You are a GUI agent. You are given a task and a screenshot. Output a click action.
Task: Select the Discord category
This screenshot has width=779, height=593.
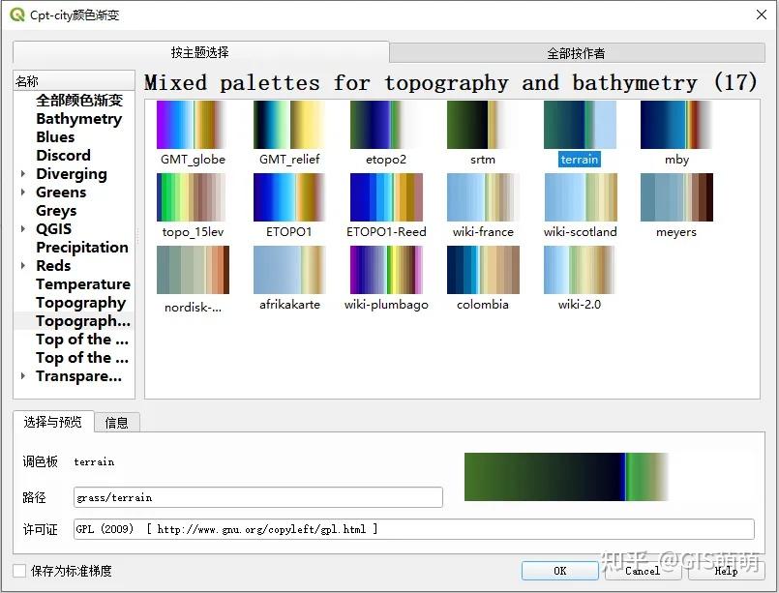tap(63, 156)
